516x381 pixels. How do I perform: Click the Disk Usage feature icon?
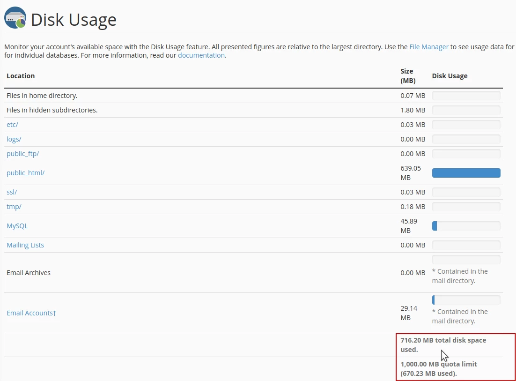(x=15, y=19)
